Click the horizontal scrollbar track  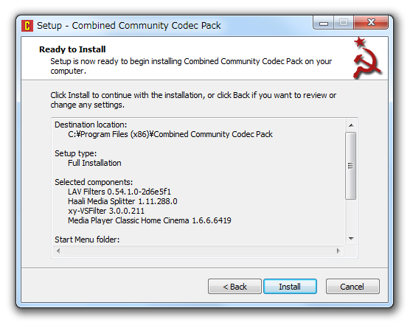pos(198,251)
